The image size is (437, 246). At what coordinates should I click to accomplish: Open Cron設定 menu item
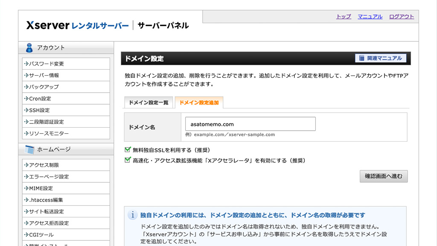[66, 99]
